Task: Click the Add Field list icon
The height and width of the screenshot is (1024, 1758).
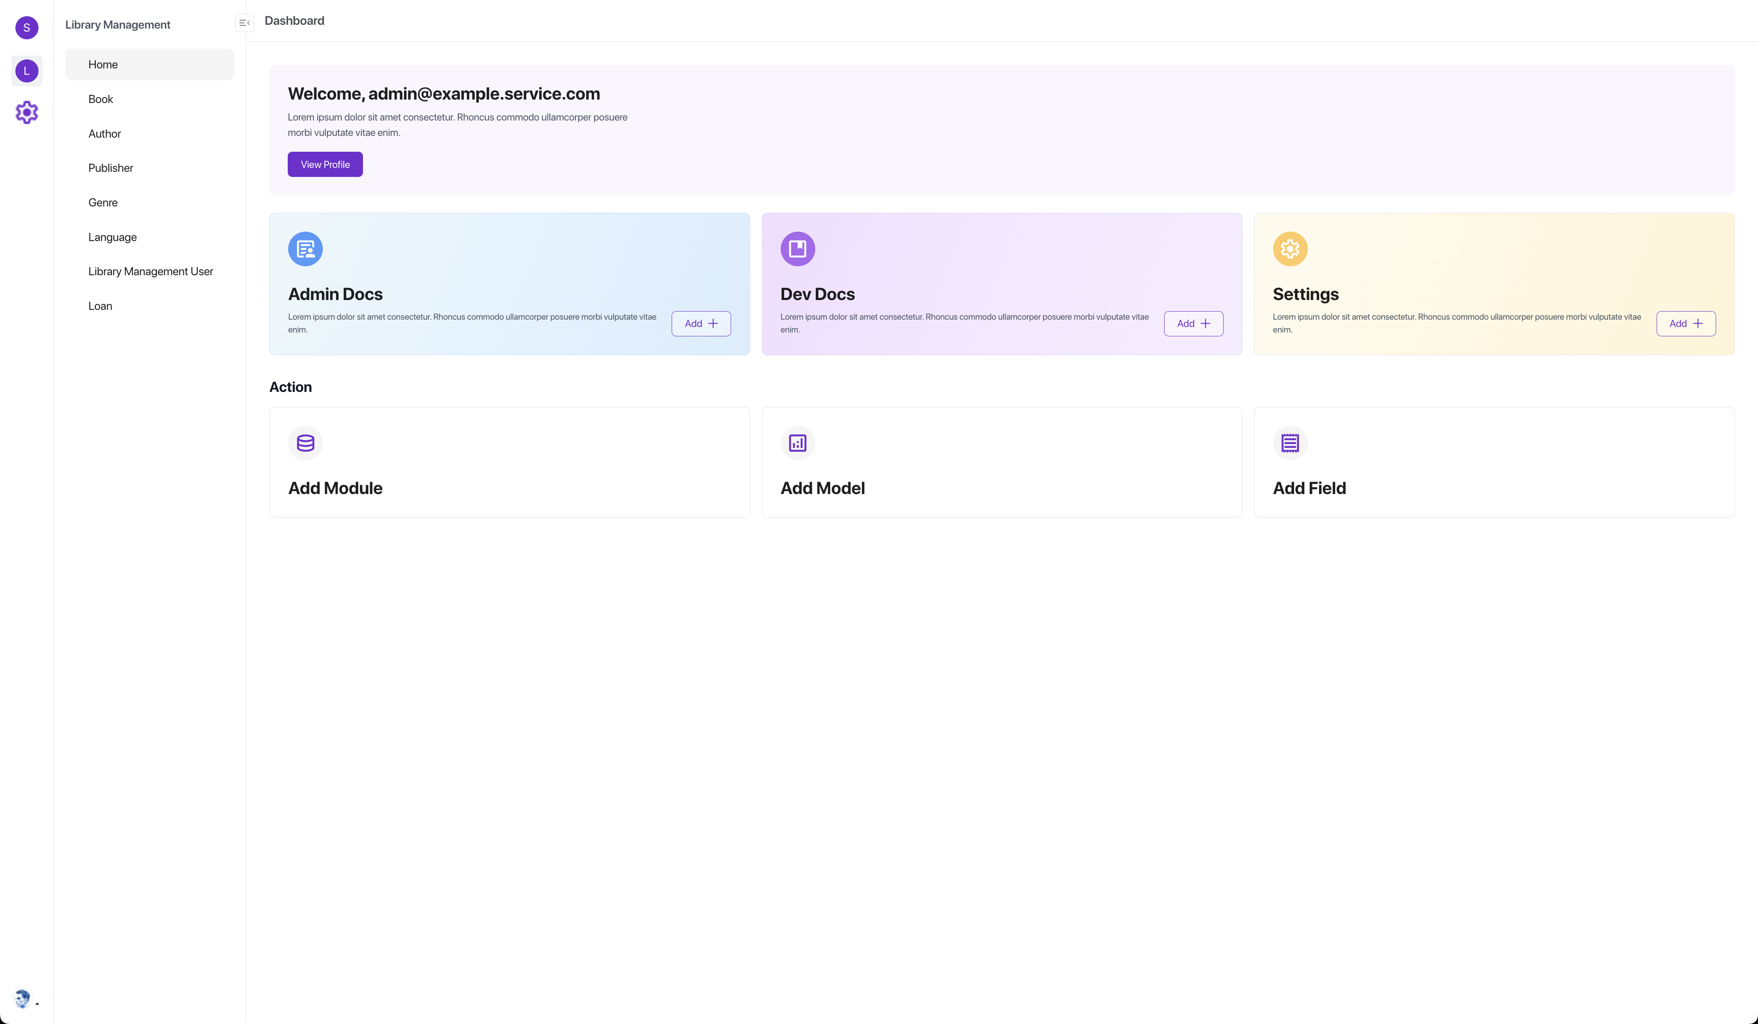Action: [1290, 443]
